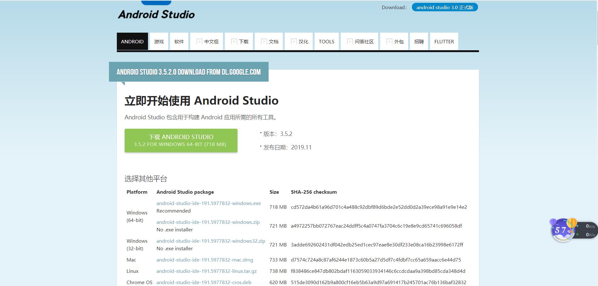Select the 718 MB size cell

pos(278,207)
